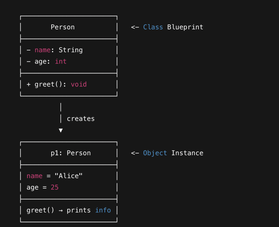The image size is (279, 227).
Task: Click the creates label
Action: pos(81,119)
